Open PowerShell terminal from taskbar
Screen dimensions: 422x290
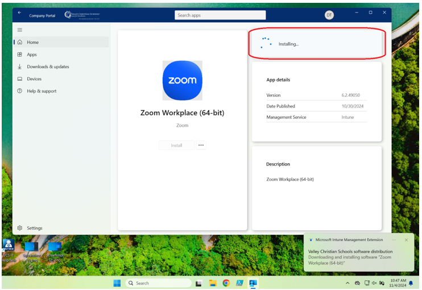pyautogui.click(x=239, y=283)
